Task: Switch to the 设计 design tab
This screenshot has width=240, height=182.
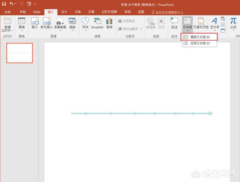Action: pyautogui.click(x=64, y=12)
